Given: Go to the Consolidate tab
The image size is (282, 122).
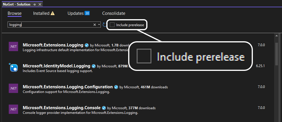Looking at the screenshot, I should (114, 13).
